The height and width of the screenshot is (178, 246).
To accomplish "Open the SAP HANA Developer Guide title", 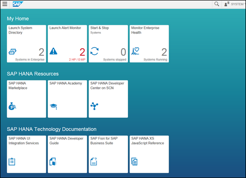I will point(67,141).
